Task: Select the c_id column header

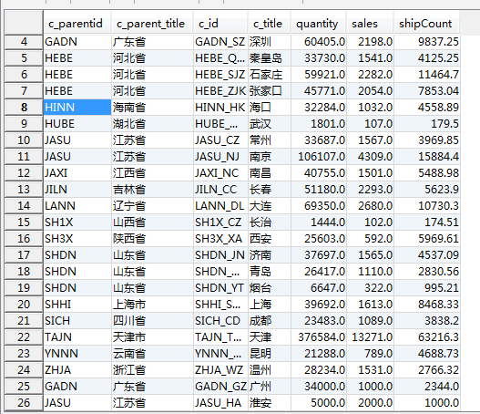Action: (220, 23)
